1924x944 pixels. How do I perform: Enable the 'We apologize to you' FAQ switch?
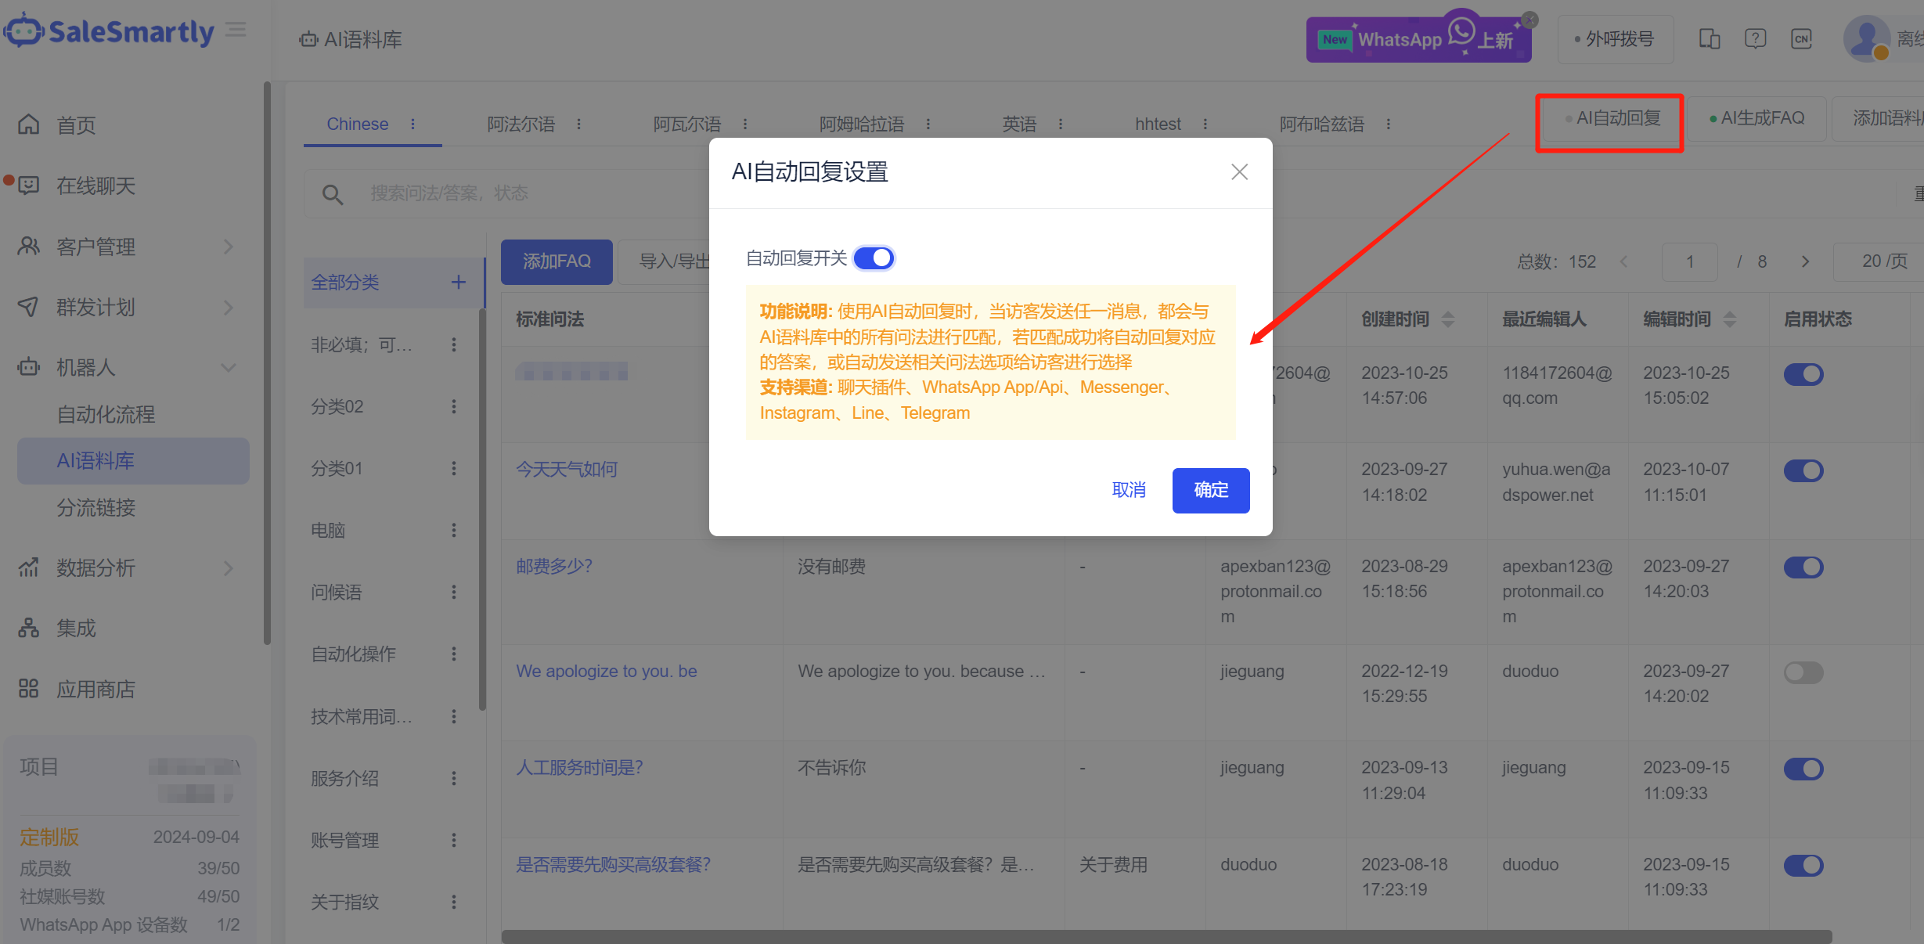click(x=1803, y=672)
